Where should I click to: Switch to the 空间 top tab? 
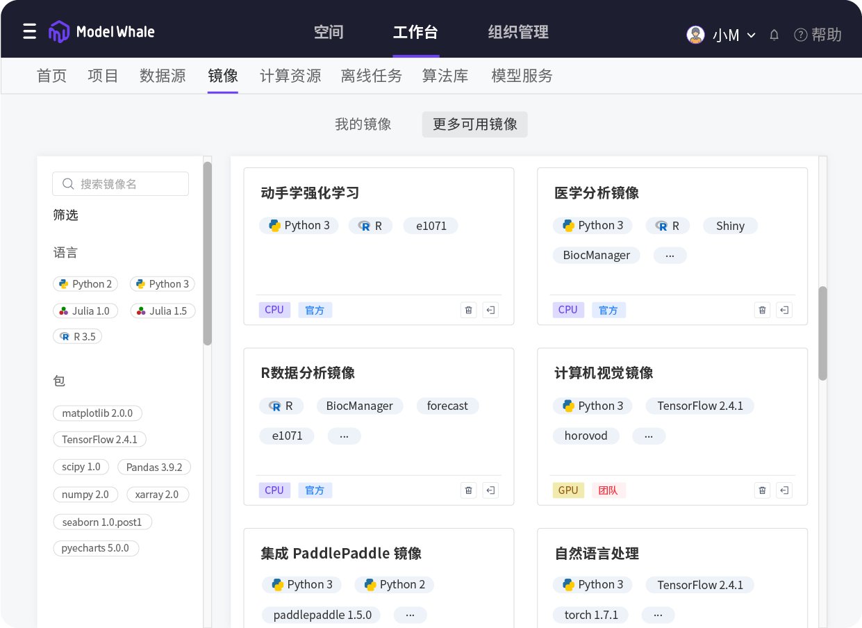pos(329,32)
